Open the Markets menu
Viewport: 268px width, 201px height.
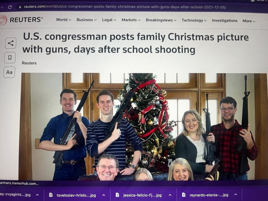[131, 20]
